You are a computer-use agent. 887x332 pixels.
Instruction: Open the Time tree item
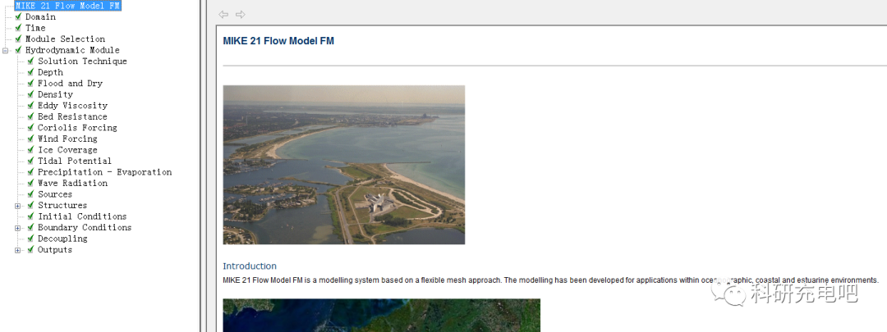click(x=35, y=28)
